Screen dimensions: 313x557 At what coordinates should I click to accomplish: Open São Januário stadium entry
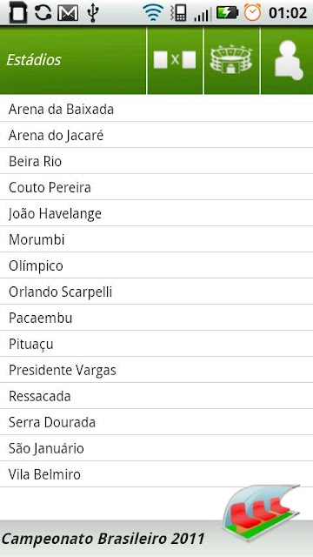tap(156, 448)
